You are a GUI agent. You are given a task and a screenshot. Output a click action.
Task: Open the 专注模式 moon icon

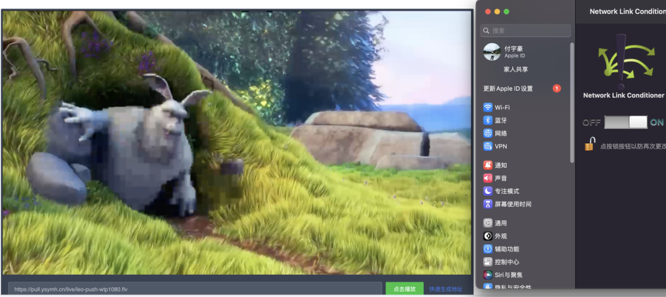(488, 191)
